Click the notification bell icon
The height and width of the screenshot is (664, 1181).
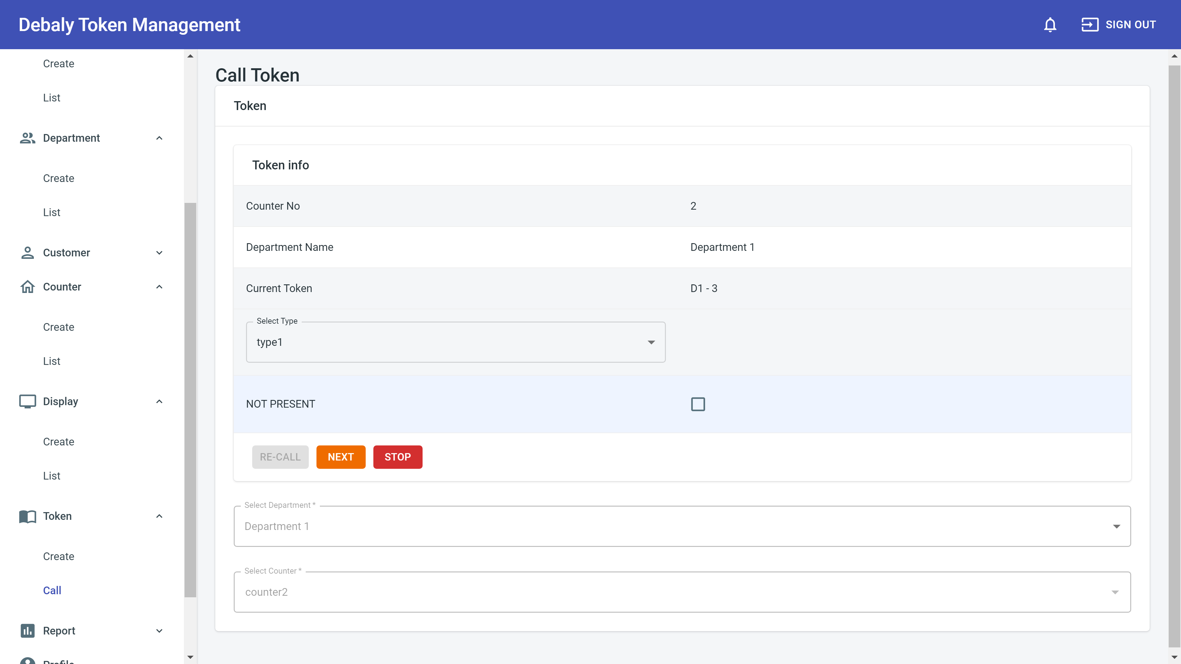(1050, 25)
